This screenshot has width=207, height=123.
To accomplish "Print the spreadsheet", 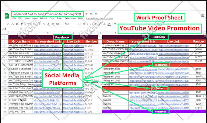I will click(17, 24).
